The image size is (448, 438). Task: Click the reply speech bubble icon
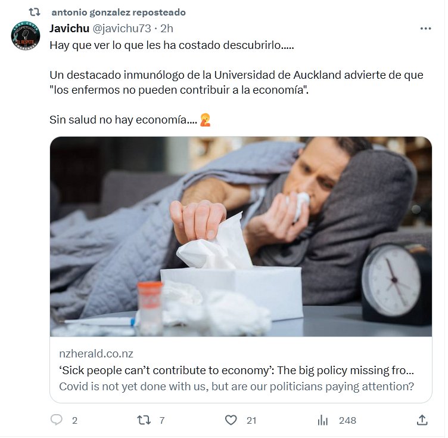pos(56,420)
